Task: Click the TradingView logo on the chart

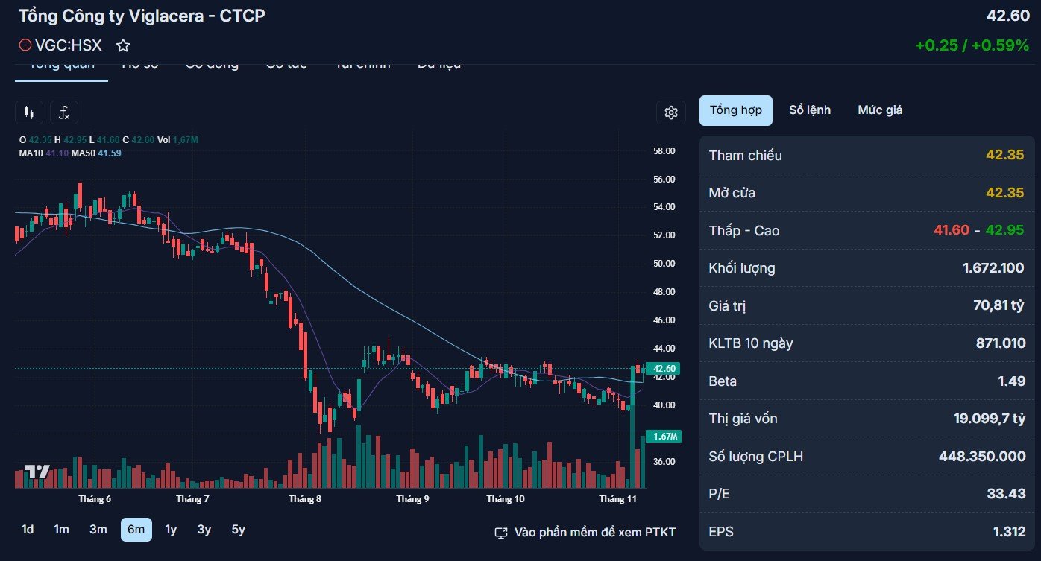Action: coord(37,472)
